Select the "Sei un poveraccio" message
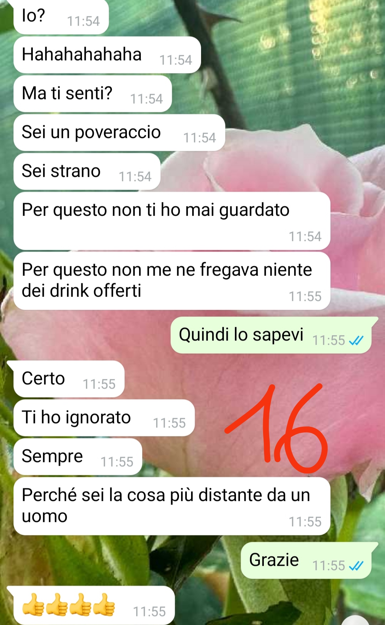The width and height of the screenshot is (385, 625). click(x=119, y=133)
